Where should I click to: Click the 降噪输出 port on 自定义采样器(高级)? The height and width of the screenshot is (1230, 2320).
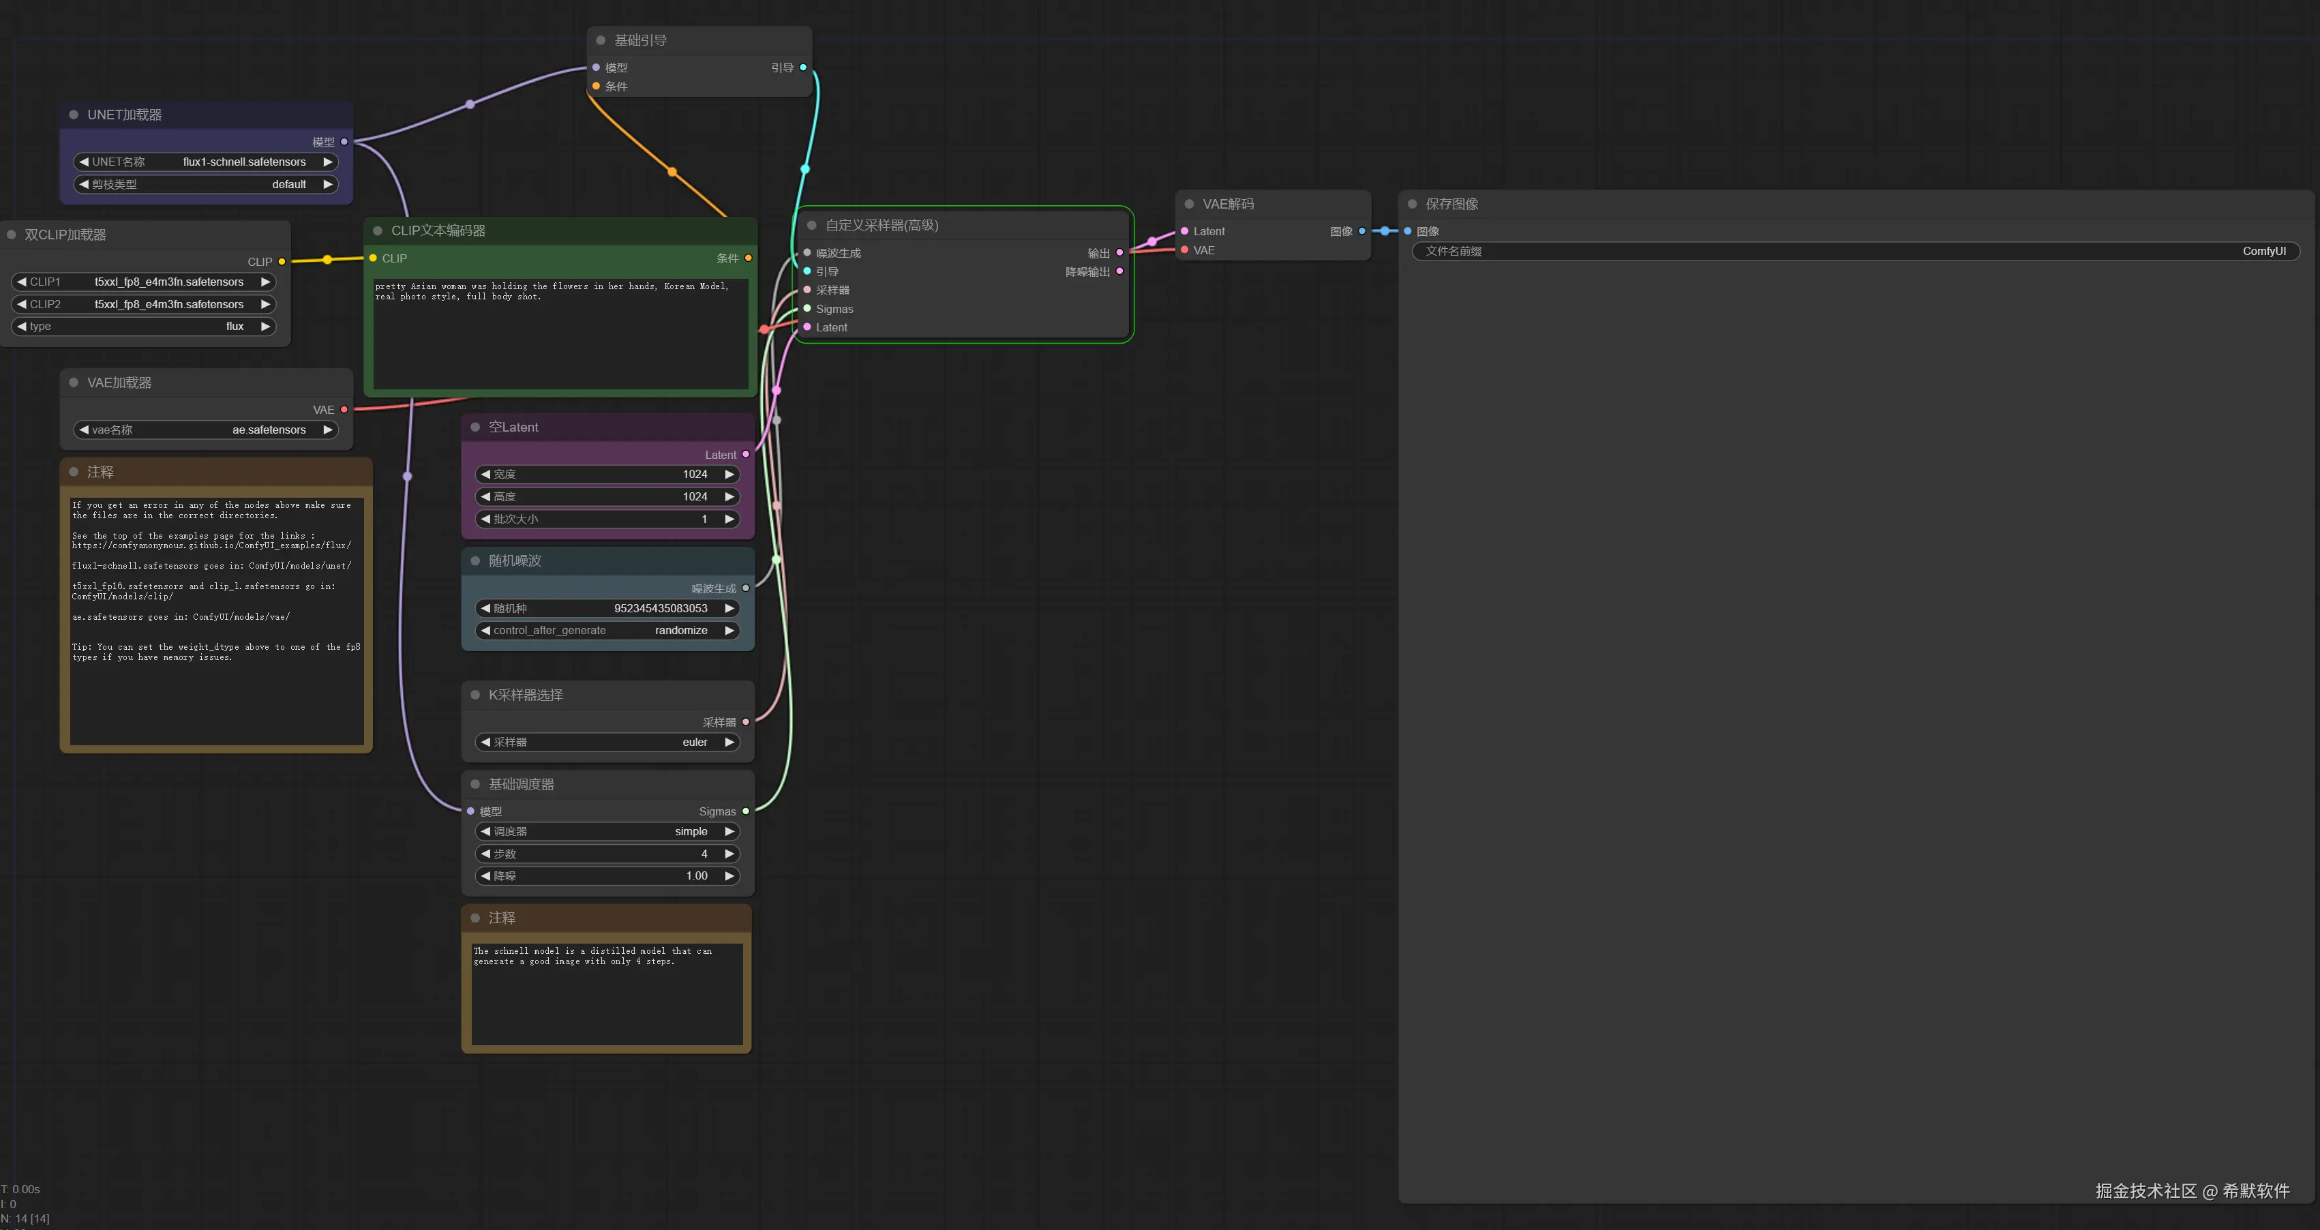click(x=1119, y=271)
